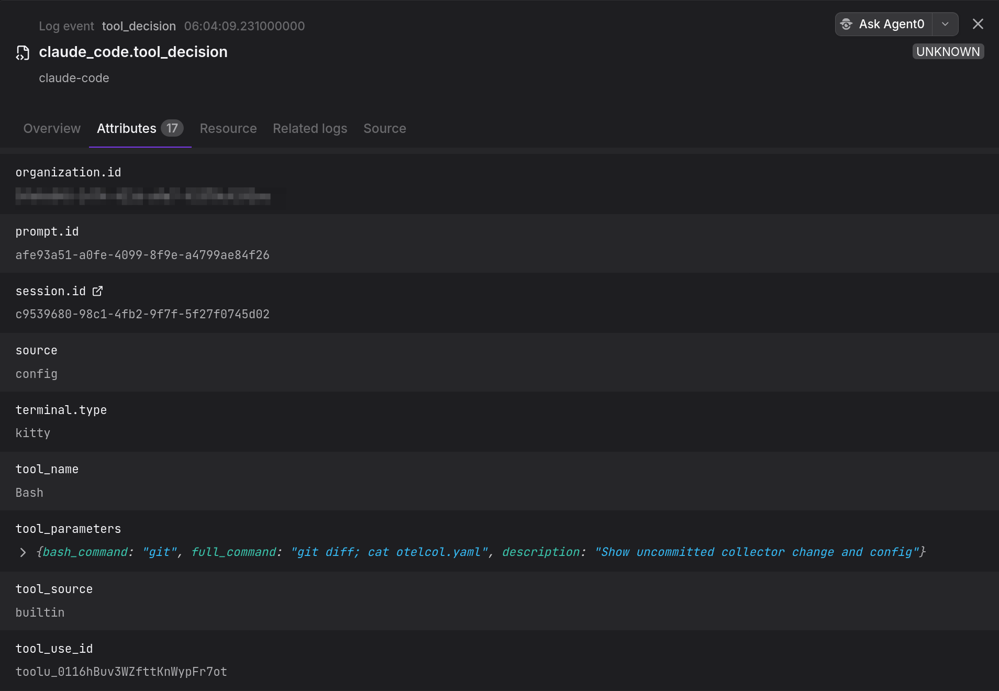Image resolution: width=999 pixels, height=691 pixels.
Task: Click the tool_source value builtin
Action: (40, 612)
